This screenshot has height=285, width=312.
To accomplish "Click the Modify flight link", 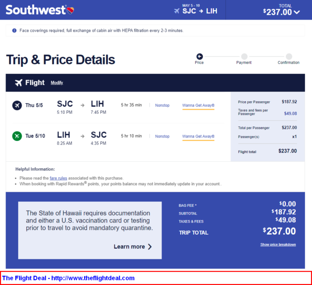I will coord(57,83).
